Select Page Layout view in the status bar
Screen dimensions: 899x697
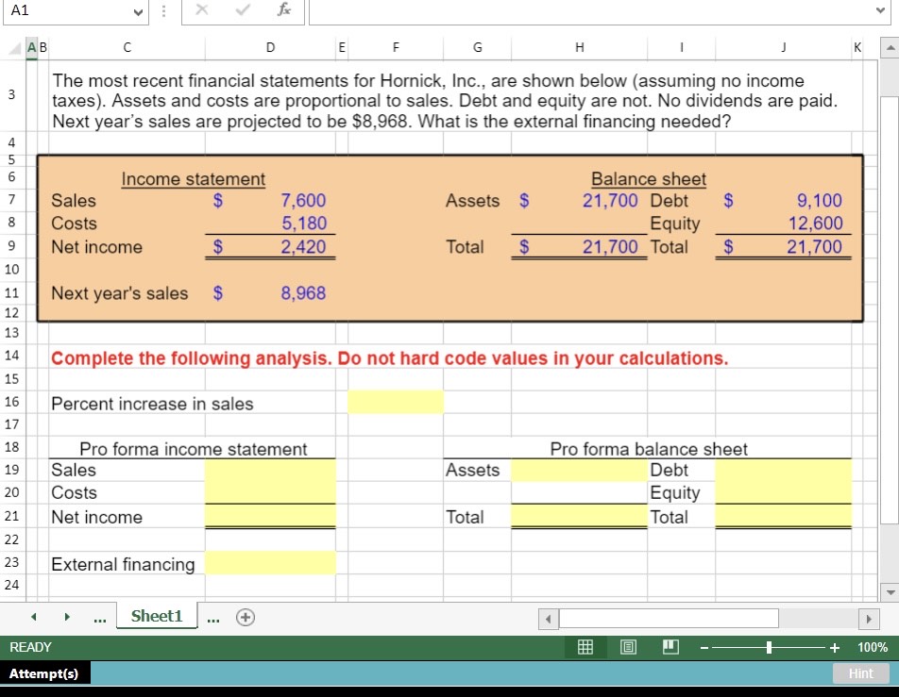point(627,647)
